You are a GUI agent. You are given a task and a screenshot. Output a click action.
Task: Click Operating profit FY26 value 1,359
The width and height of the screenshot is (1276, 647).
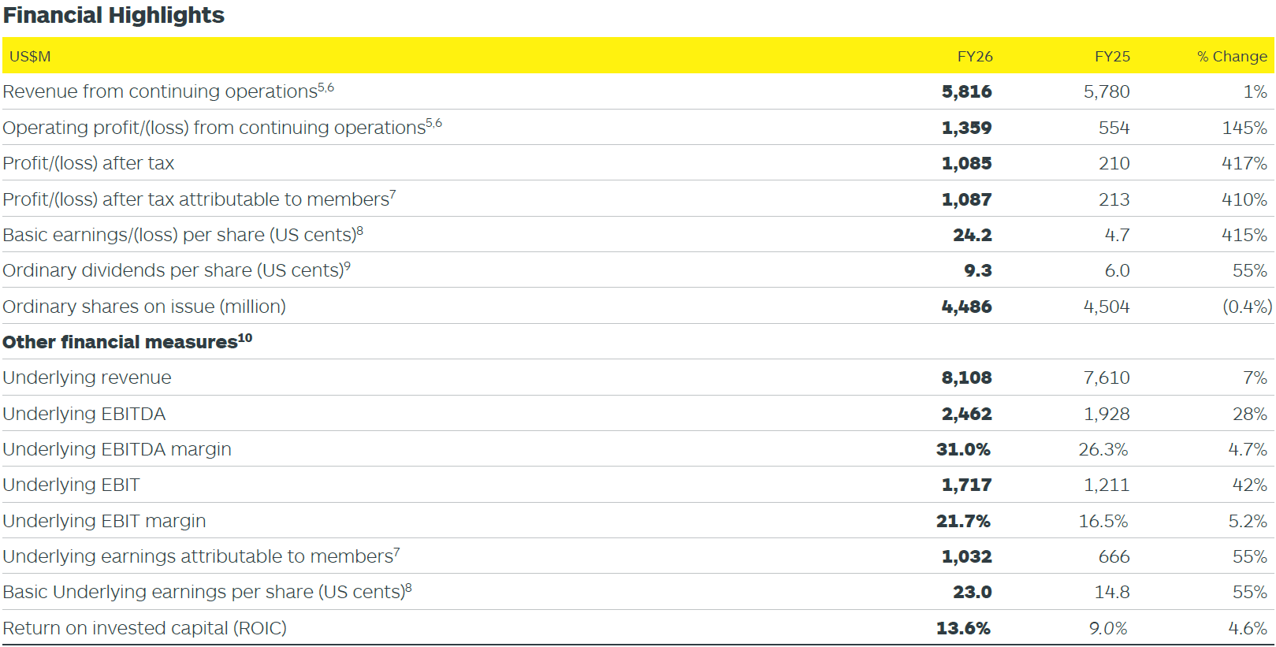pos(967,128)
